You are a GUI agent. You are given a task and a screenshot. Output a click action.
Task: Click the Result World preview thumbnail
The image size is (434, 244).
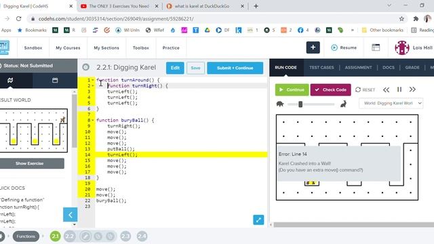(x=33, y=131)
